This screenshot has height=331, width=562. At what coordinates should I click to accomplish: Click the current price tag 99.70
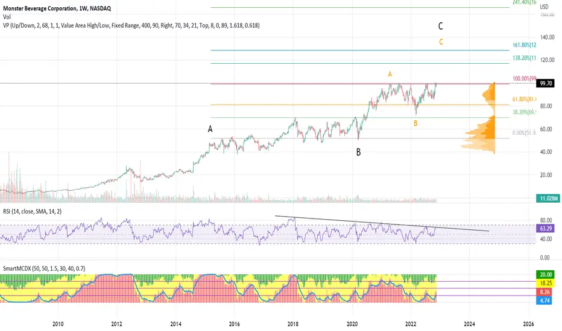[546, 84]
